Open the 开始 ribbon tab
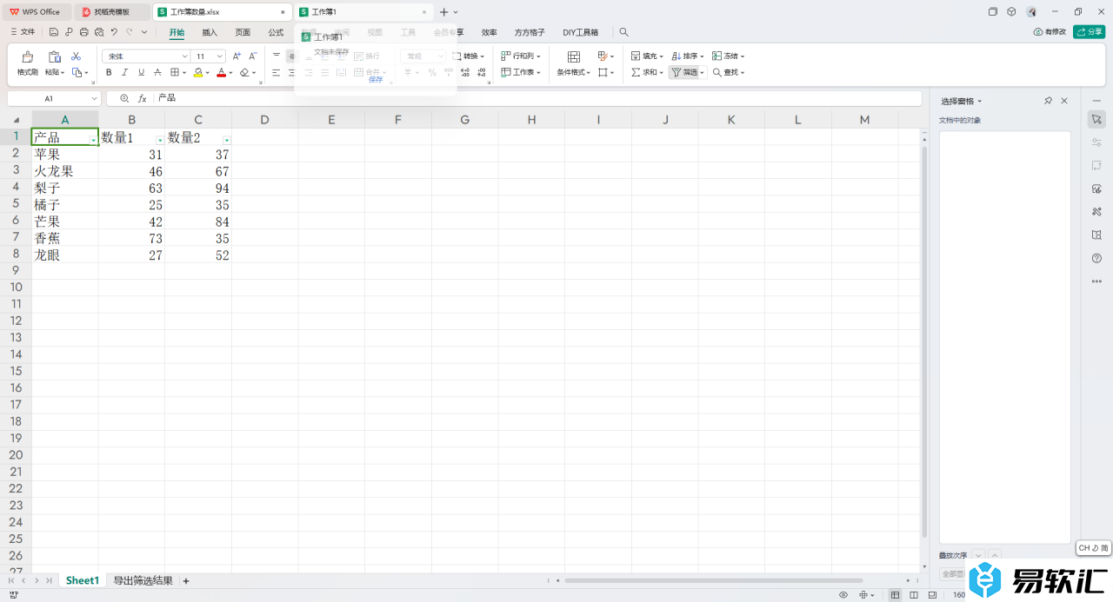The width and height of the screenshot is (1113, 602). point(177,32)
